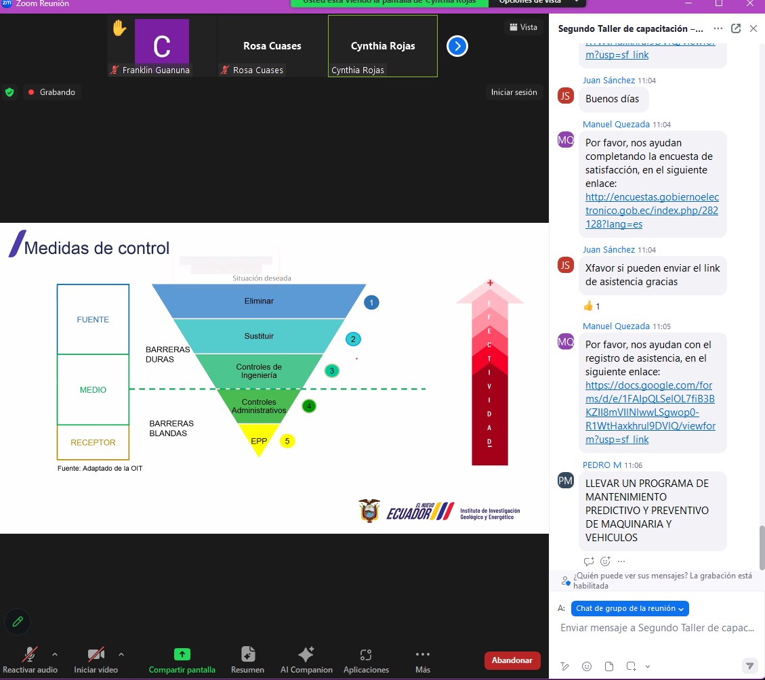Open the Resumen meeting summary
765x680 pixels.
click(x=247, y=660)
